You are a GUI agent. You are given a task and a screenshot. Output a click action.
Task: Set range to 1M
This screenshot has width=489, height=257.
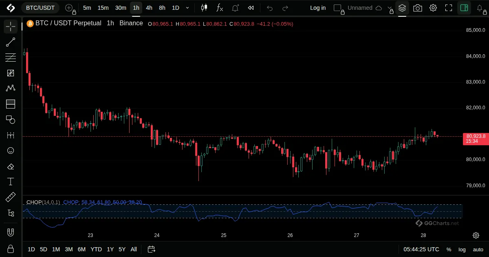(x=56, y=249)
